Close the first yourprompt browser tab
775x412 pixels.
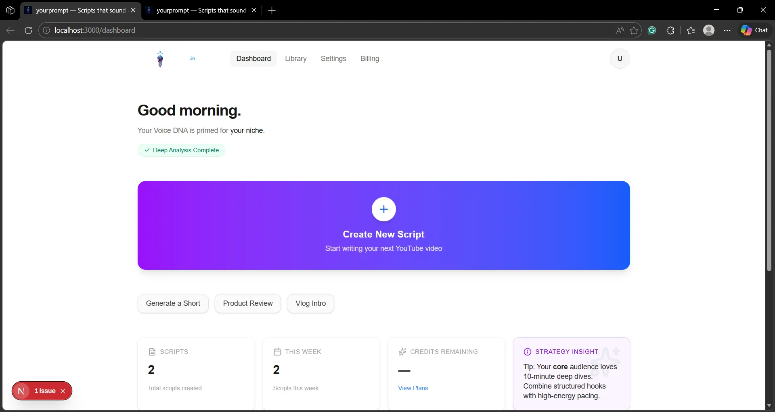pyautogui.click(x=133, y=11)
